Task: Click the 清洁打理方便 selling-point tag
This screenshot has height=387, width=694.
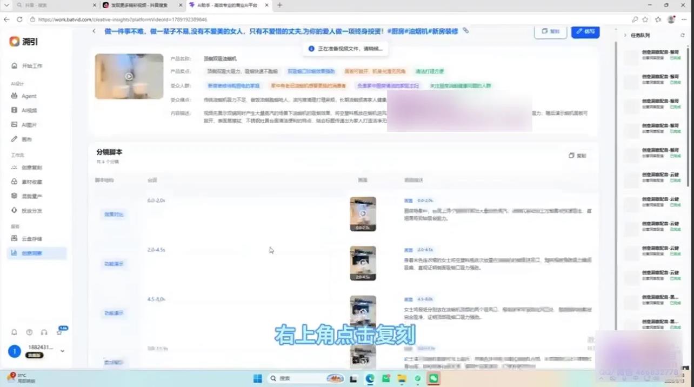Action: [x=430, y=71]
